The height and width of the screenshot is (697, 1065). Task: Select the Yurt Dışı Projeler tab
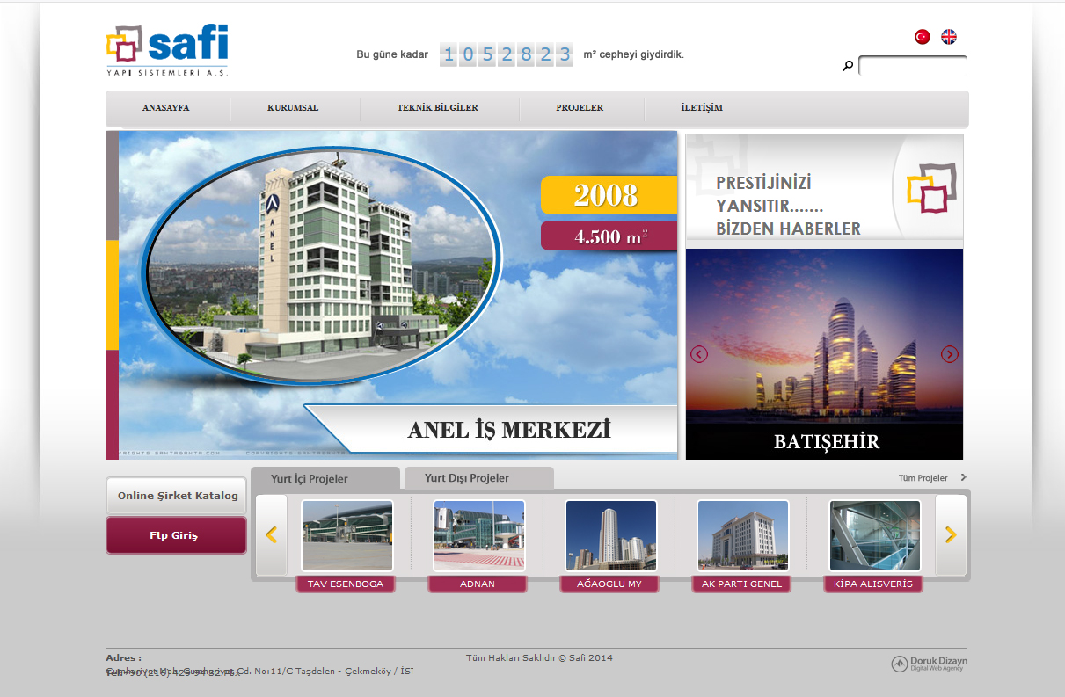(x=479, y=478)
